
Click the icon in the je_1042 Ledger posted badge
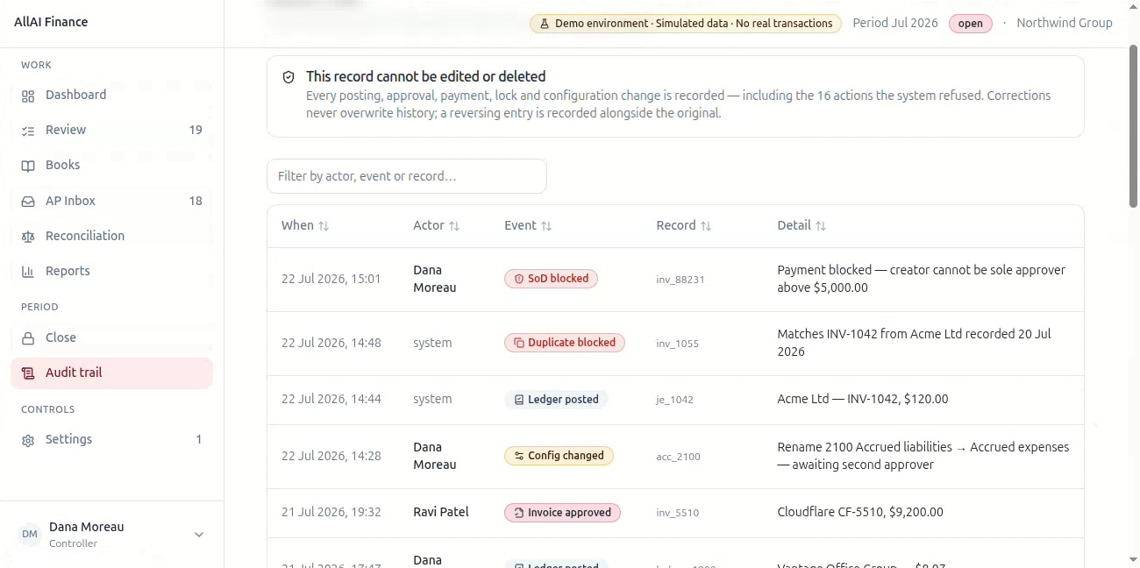[x=519, y=400]
